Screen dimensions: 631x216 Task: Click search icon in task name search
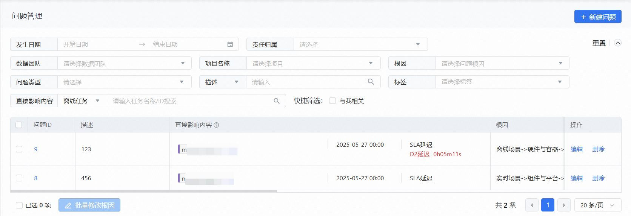tap(277, 101)
